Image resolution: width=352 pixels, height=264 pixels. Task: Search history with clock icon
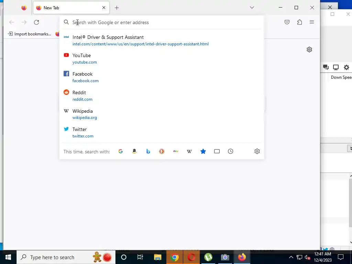point(231,151)
